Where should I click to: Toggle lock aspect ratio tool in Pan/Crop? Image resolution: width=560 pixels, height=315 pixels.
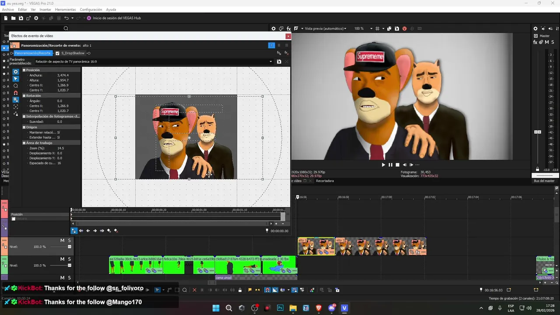click(15, 100)
